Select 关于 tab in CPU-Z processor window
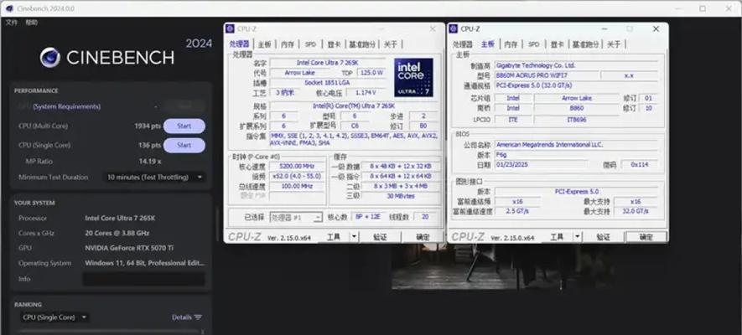This screenshot has height=335, width=742. point(391,44)
